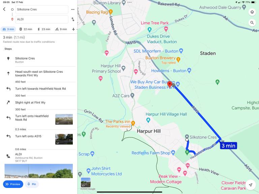Open Street View thumbnail for A515 turn

coord(64,139)
